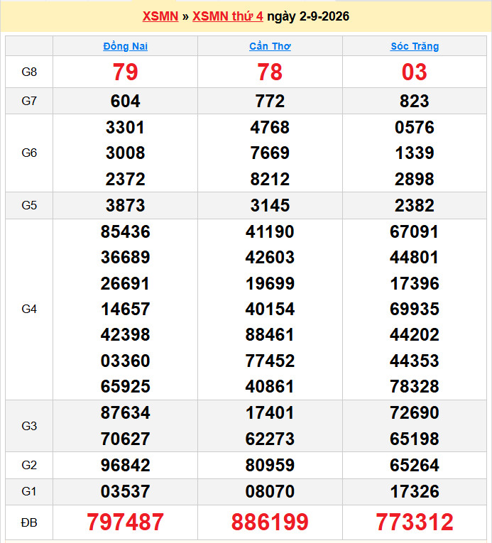492x543 pixels.
Task: Select Sóc Trăng G3 number 72690
Action: [x=415, y=413]
